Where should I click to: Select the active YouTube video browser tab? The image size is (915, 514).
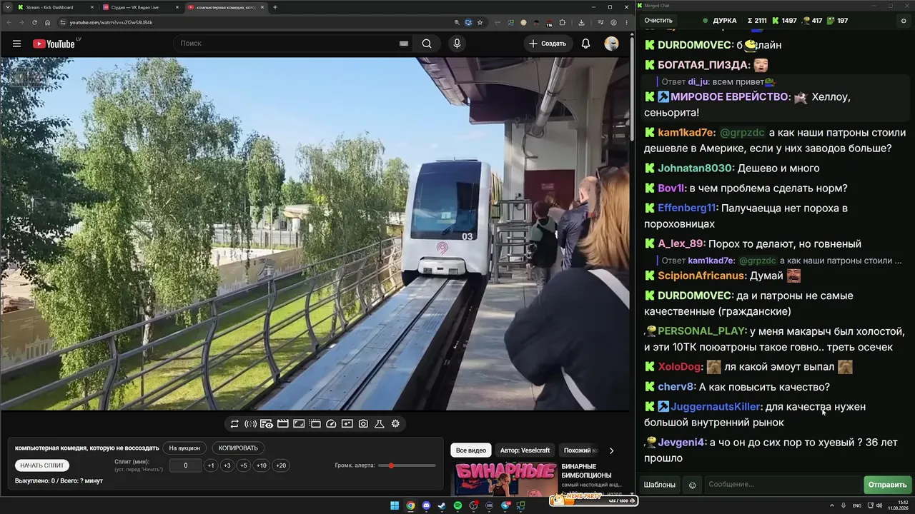(x=226, y=7)
